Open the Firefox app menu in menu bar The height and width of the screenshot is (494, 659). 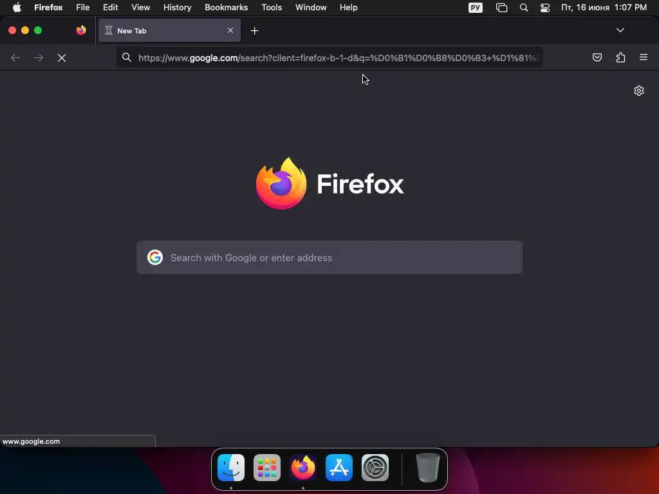pyautogui.click(x=48, y=8)
